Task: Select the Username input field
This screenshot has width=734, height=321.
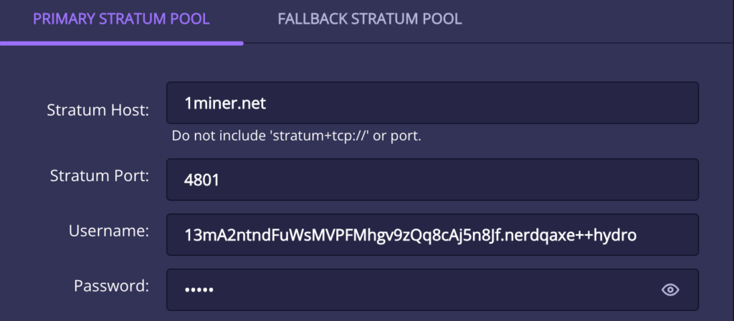Action: click(432, 234)
